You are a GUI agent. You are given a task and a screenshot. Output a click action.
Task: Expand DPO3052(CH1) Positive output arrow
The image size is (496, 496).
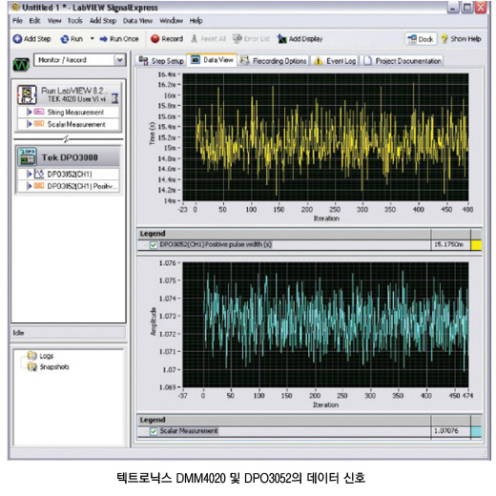[30, 186]
